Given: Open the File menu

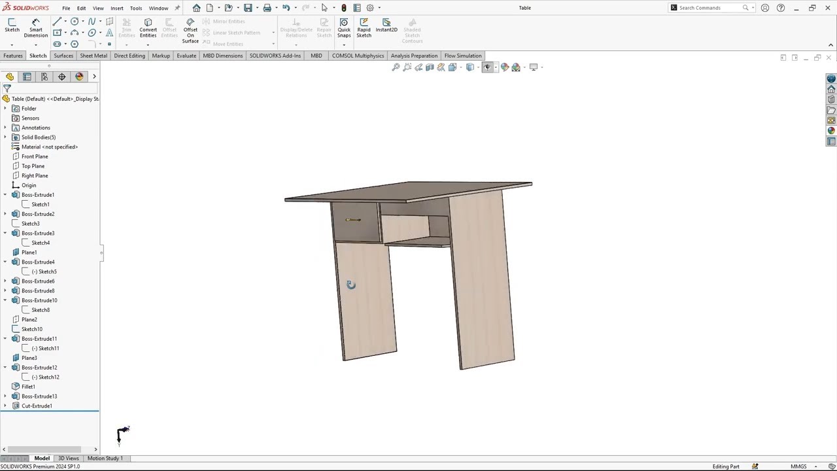Looking at the screenshot, I should point(66,8).
